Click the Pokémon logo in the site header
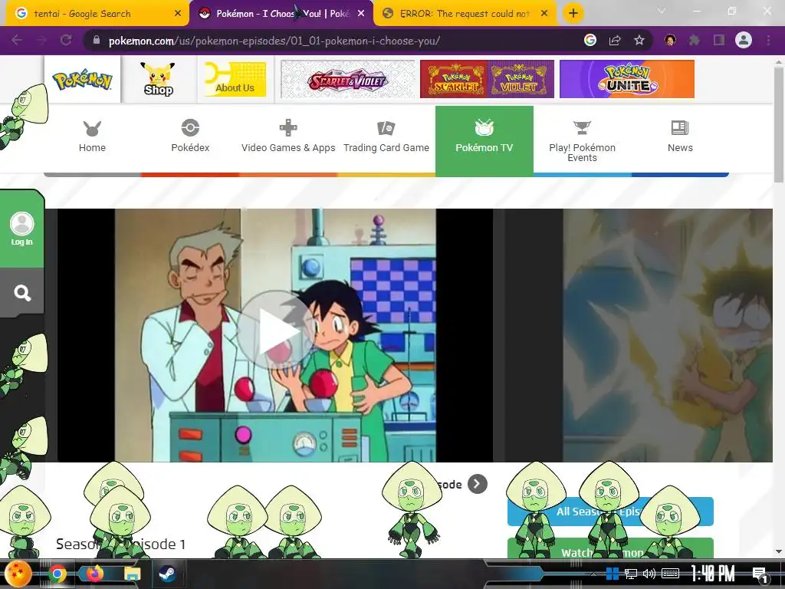Viewport: 785px width, 589px height. (x=82, y=80)
